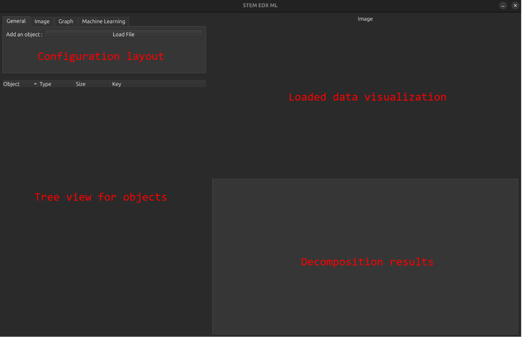Toggle the Object column sort arrow

[x=35, y=84]
